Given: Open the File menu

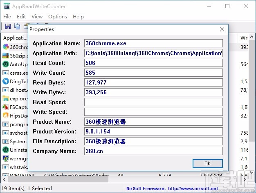Looking at the screenshot, I should [7, 17].
